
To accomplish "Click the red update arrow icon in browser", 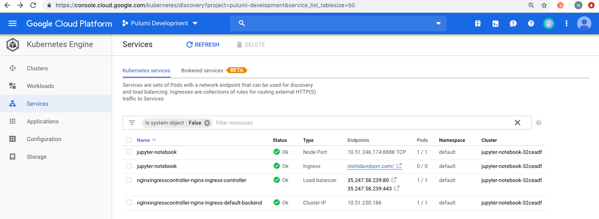I will click(x=591, y=6).
